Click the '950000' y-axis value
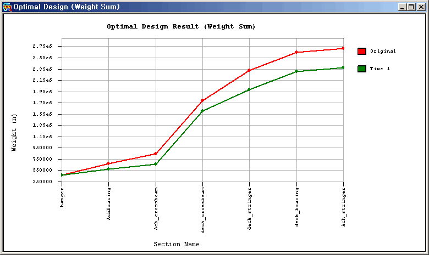Viewport: 429px width, 255px height. coord(42,148)
